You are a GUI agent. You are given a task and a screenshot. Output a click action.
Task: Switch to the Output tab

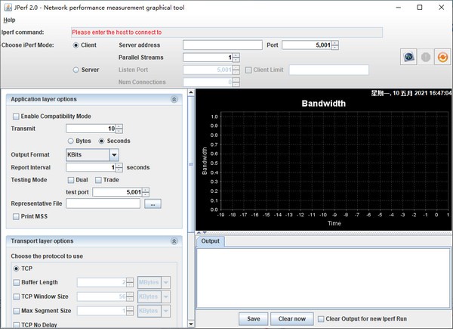point(211,241)
